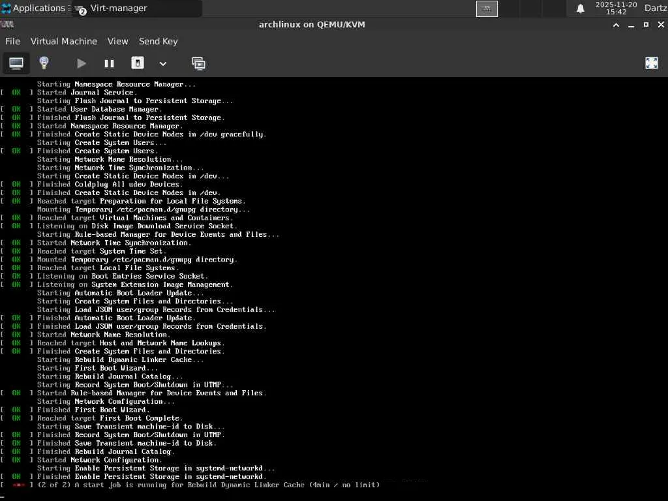Click 'Started Network Name Resolution.' line
Image resolution: width=668 pixels, height=501 pixels.
click(x=104, y=335)
